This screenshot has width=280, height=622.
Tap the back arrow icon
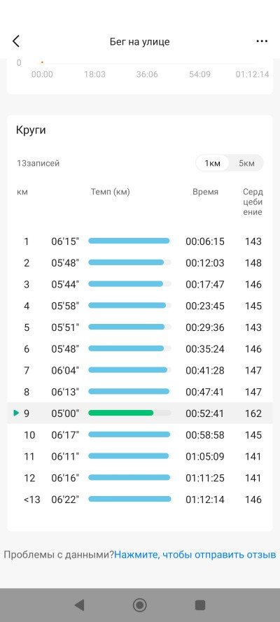(16, 41)
